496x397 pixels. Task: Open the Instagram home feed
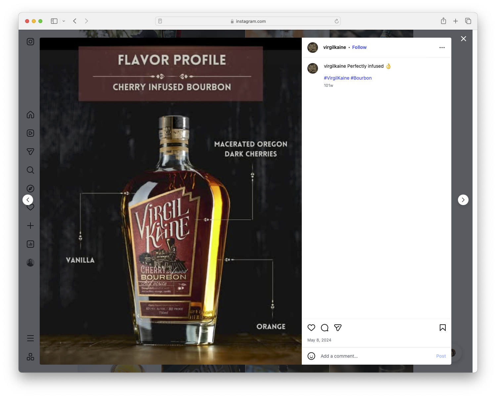[30, 115]
